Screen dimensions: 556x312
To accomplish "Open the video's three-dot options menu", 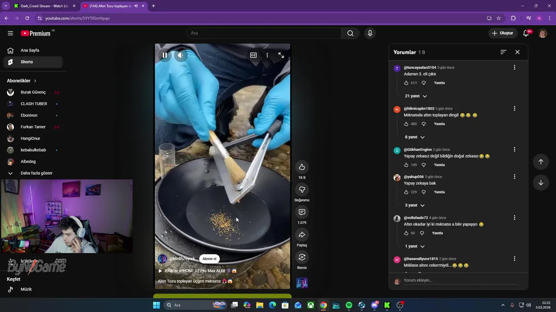I will coord(267,55).
